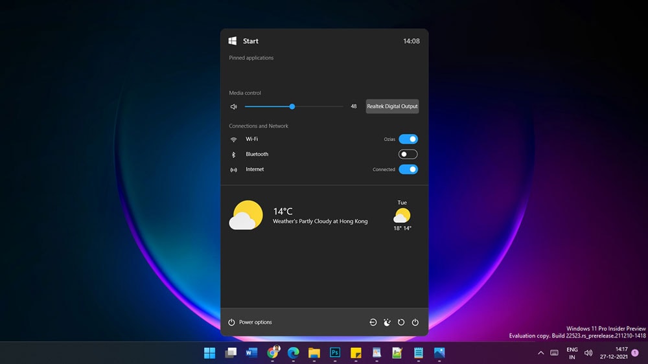Disable the Internet connection toggle
This screenshot has height=364, width=648.
[x=408, y=170]
